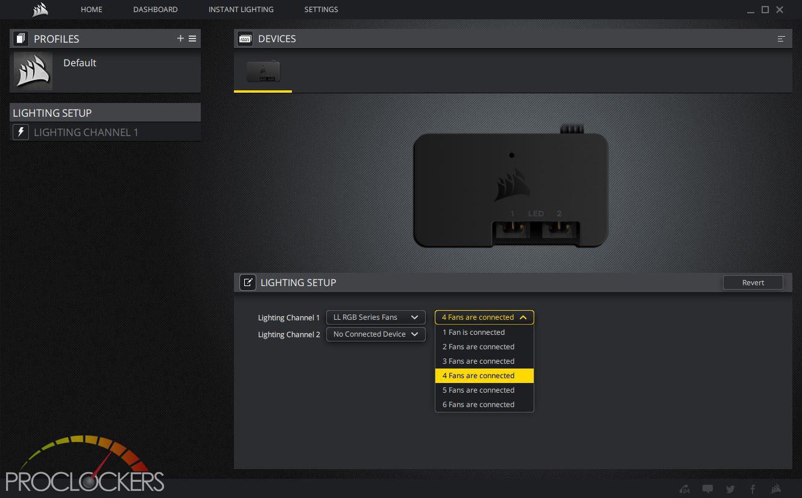Open the Facebook icon in footer

click(753, 489)
